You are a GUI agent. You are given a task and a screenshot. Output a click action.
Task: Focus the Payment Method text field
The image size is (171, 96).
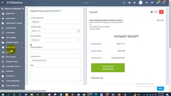tap(56, 51)
